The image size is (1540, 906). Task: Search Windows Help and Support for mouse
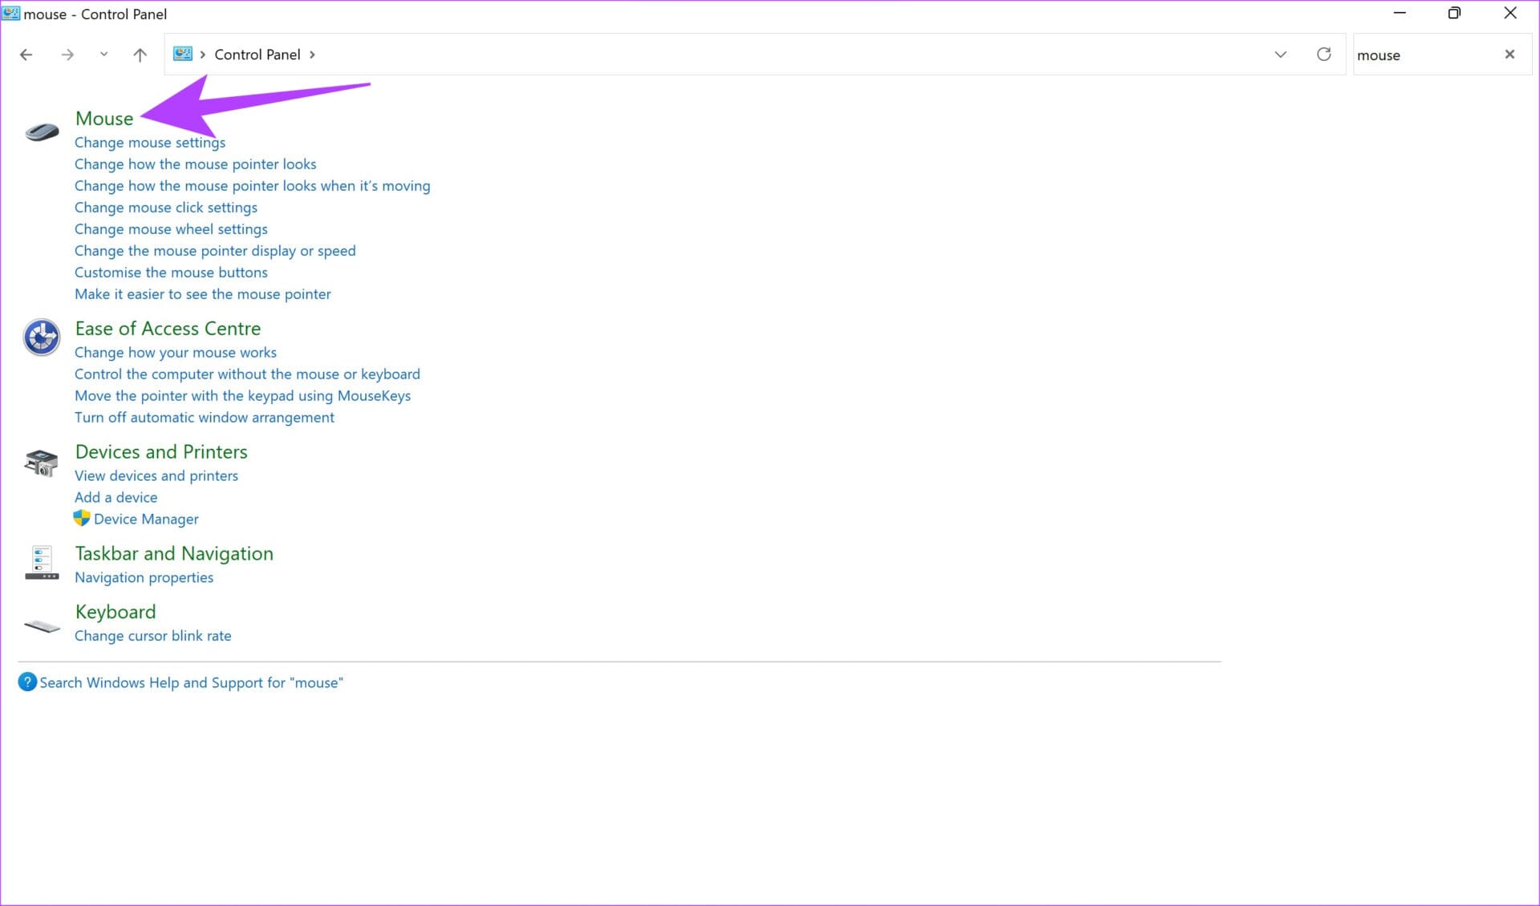click(192, 683)
